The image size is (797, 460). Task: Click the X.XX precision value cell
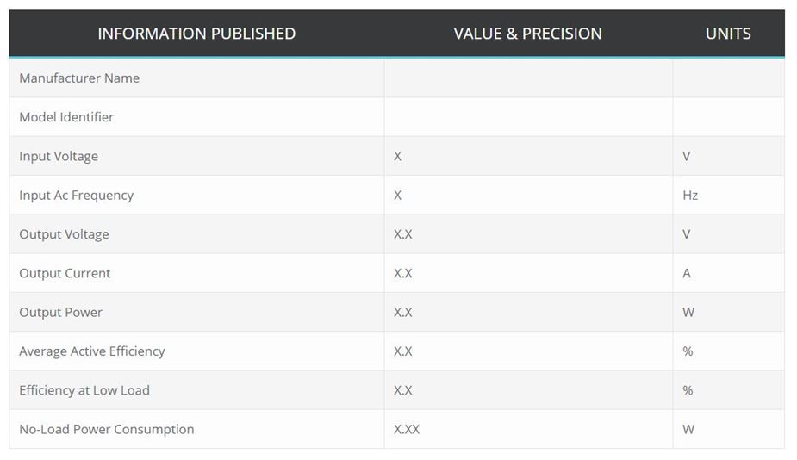tap(407, 429)
